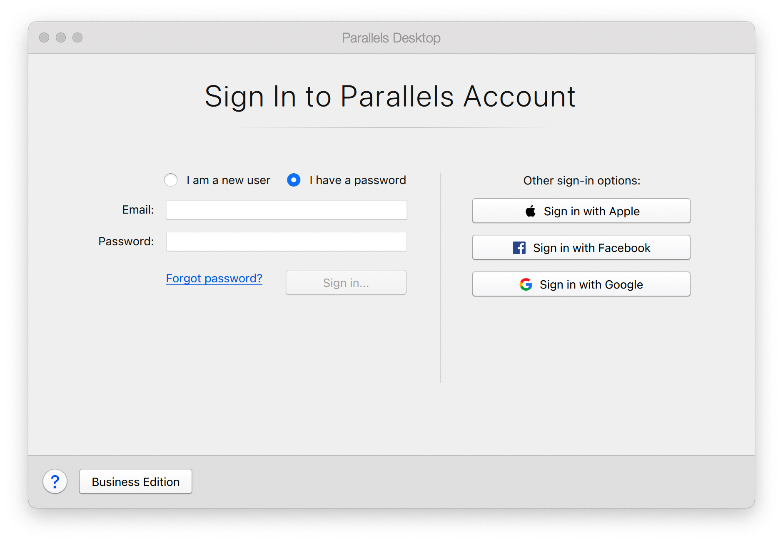Click the 'Parallels Desktop' window title
783x543 pixels.
(391, 38)
